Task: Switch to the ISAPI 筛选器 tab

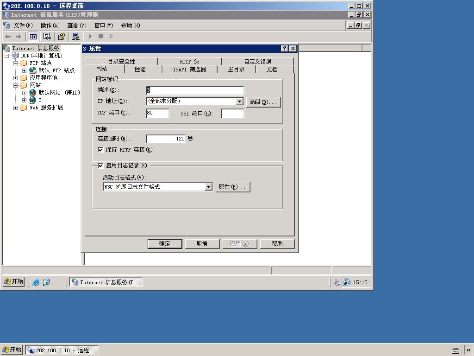Action: click(189, 70)
